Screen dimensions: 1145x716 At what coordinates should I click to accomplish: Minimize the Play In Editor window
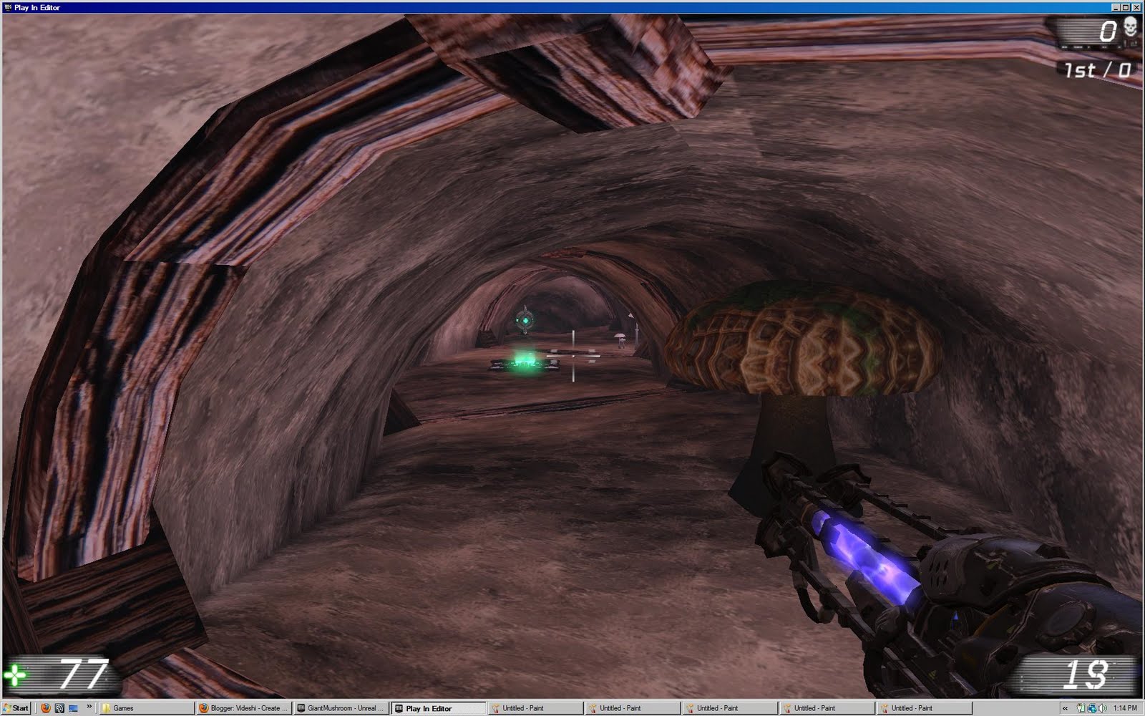tap(1116, 7)
